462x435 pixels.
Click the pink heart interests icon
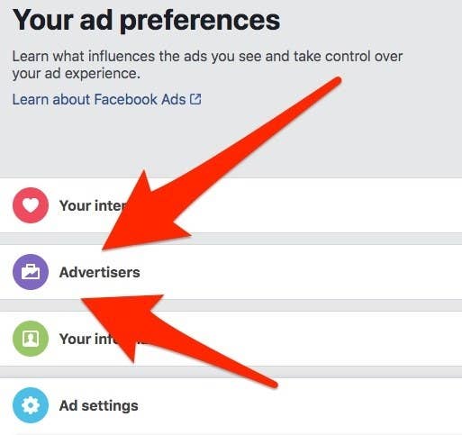click(31, 205)
